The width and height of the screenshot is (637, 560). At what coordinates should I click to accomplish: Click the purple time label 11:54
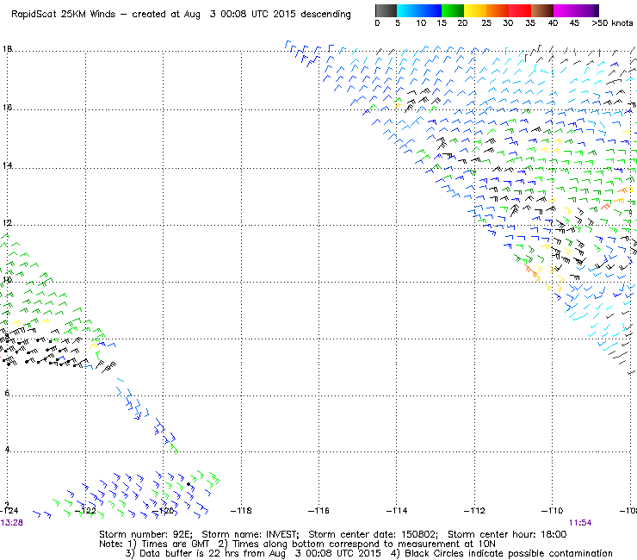click(580, 523)
